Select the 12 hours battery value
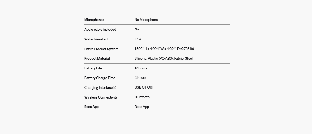Viewport: 312px width, 134px height. click(x=141, y=68)
